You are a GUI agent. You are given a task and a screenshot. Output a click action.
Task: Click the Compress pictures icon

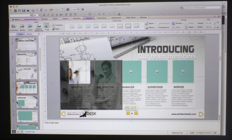click(57, 25)
